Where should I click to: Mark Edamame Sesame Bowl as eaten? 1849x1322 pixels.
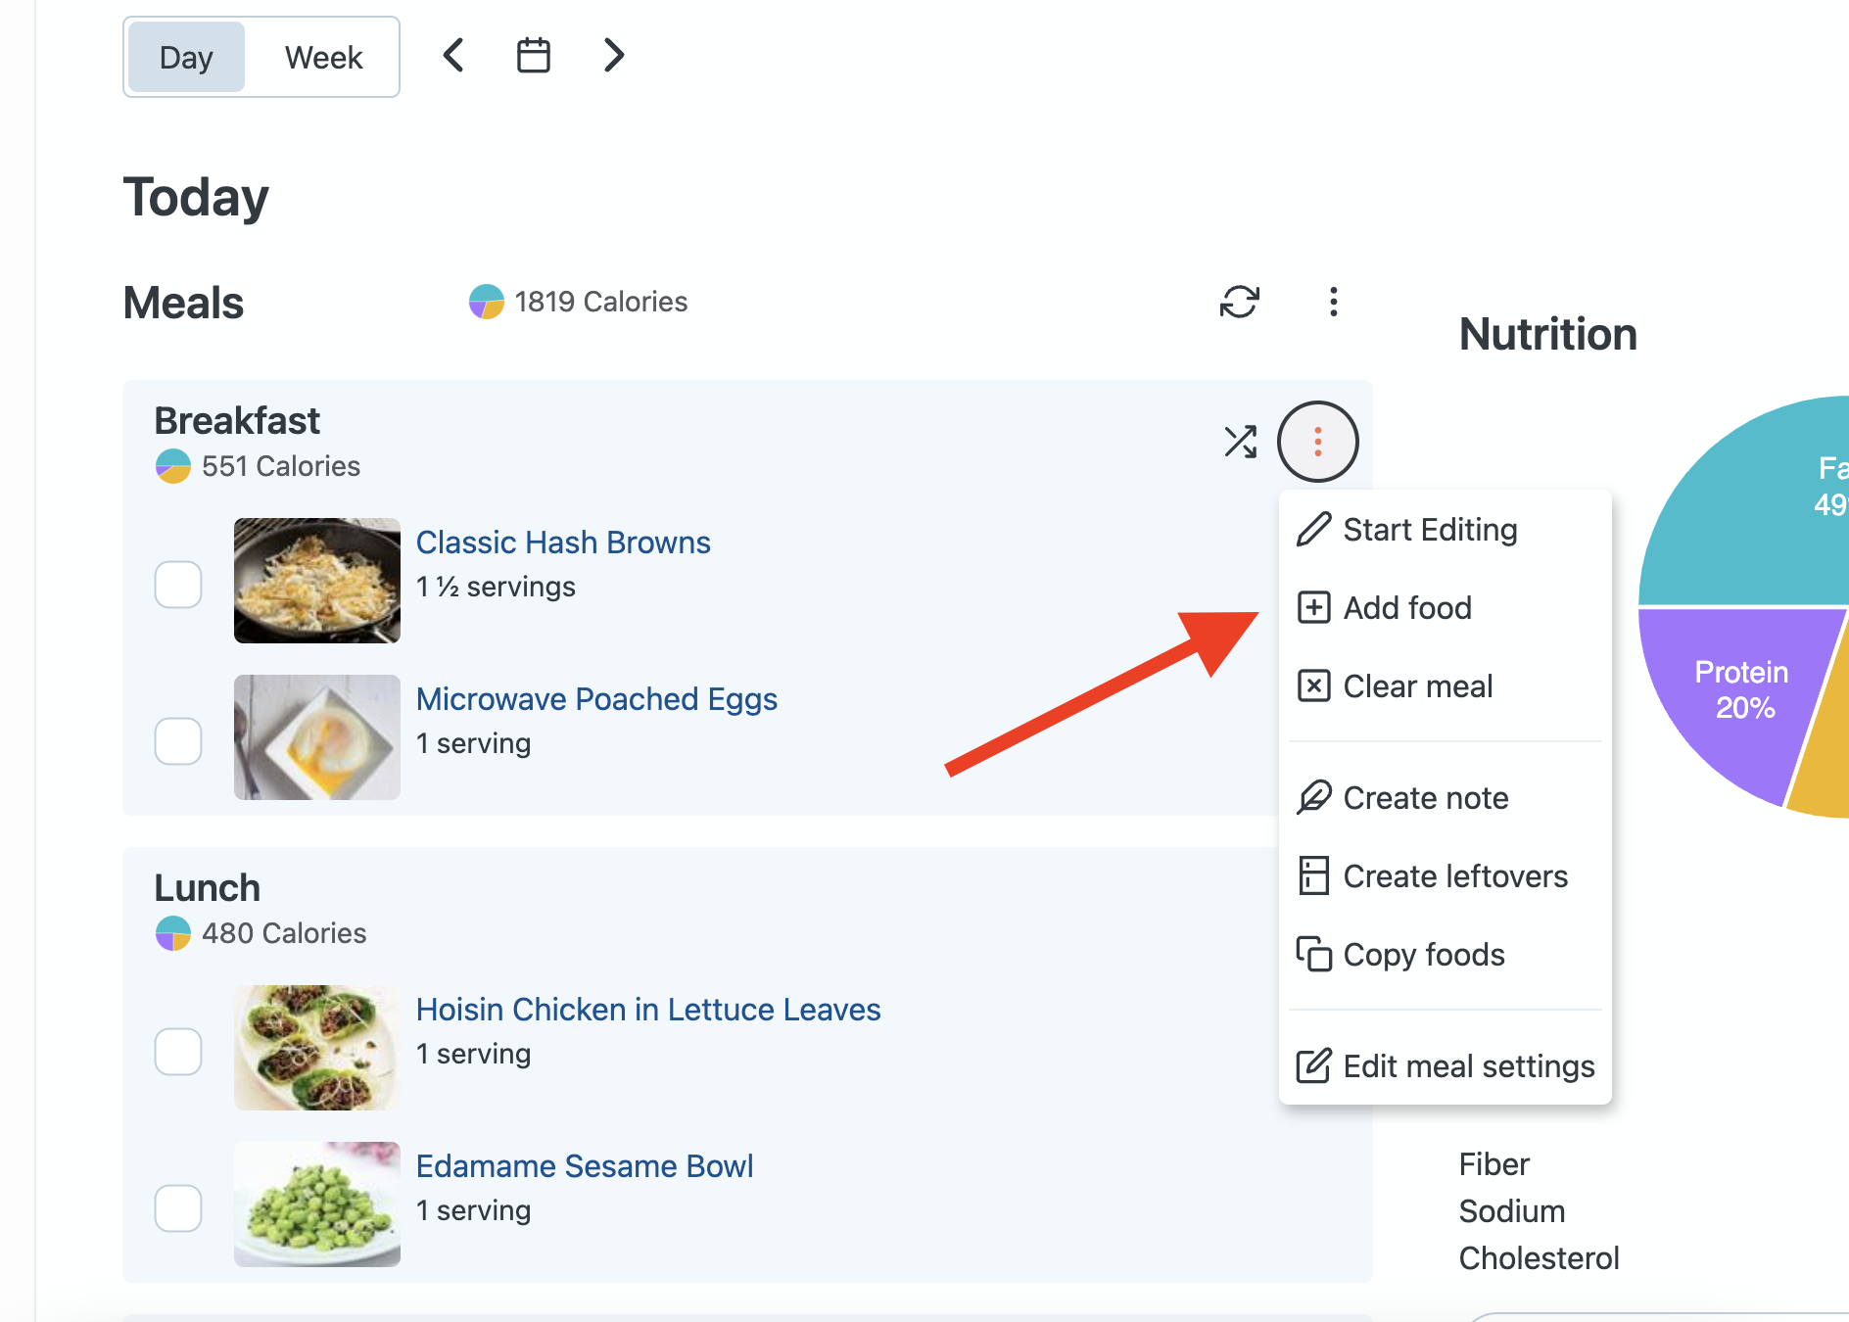pos(178,1208)
